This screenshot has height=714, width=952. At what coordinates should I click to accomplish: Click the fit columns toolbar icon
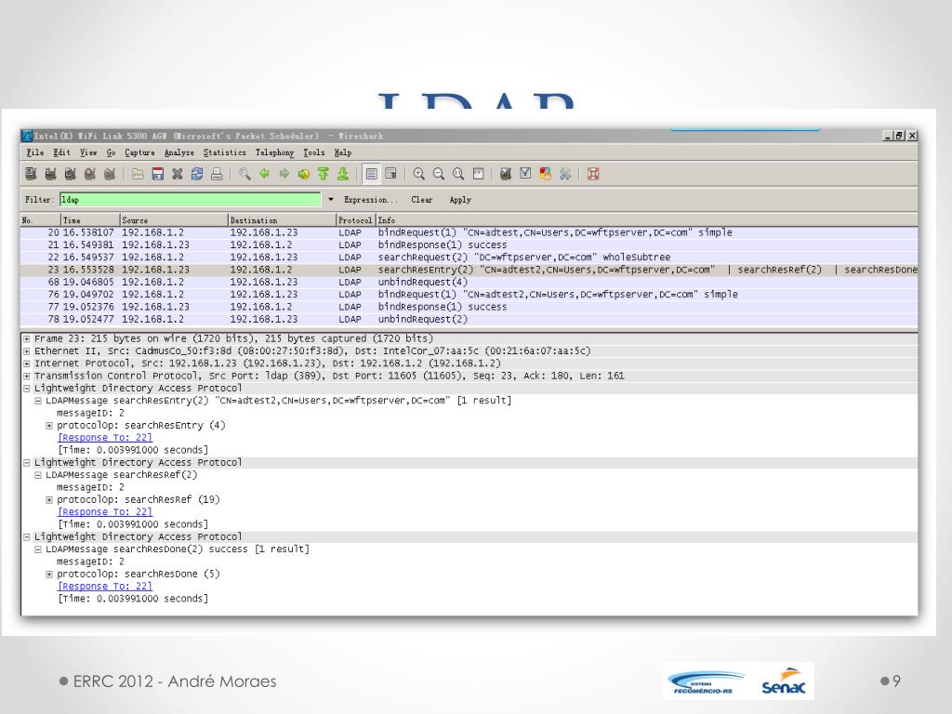(479, 174)
